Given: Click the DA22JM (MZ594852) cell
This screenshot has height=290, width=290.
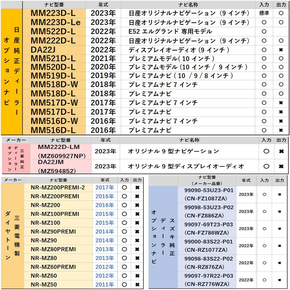Looking at the screenshot, I should [61, 167].
